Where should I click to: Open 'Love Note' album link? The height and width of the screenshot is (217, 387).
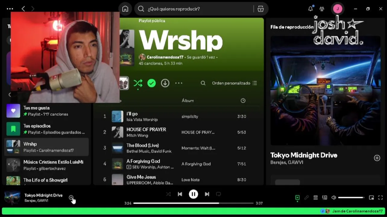(190, 180)
